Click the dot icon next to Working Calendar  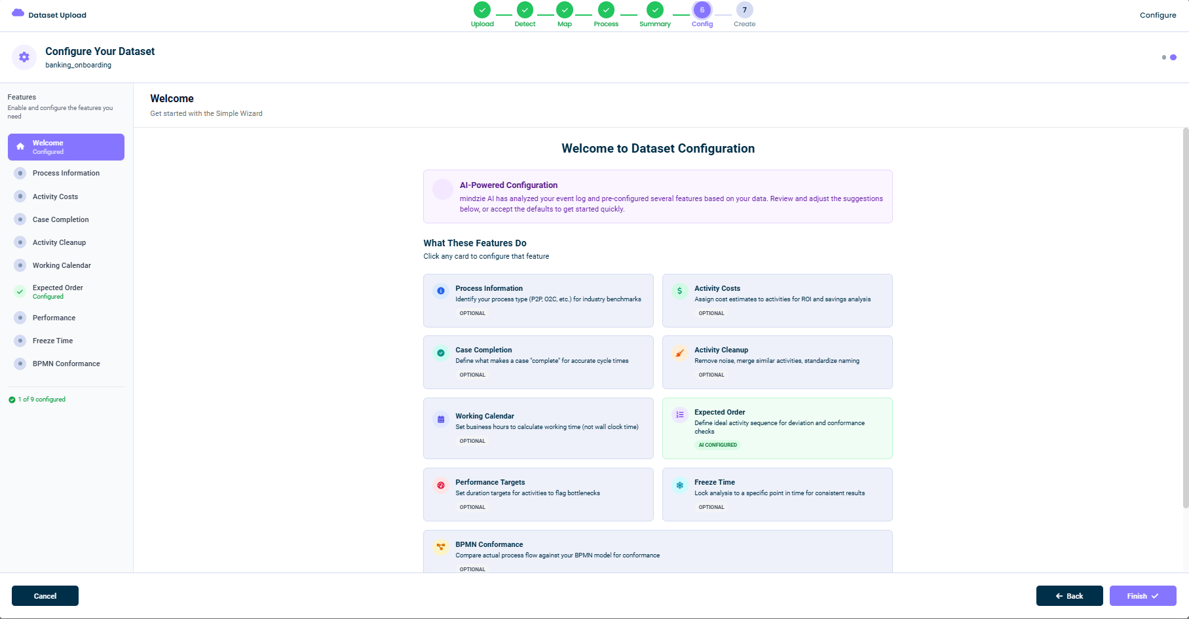click(x=20, y=265)
